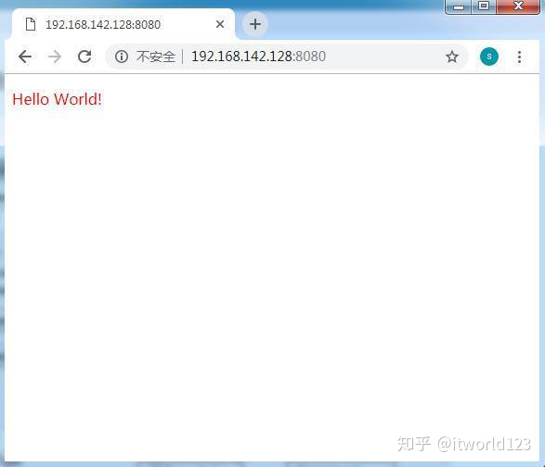This screenshot has height=467, width=545.
Task: Maximize the browser window
Action: point(484,6)
